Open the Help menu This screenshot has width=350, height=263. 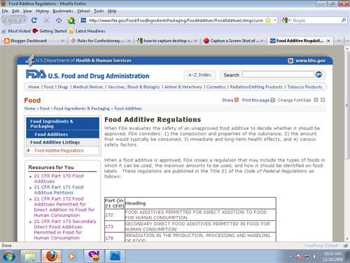[112, 11]
